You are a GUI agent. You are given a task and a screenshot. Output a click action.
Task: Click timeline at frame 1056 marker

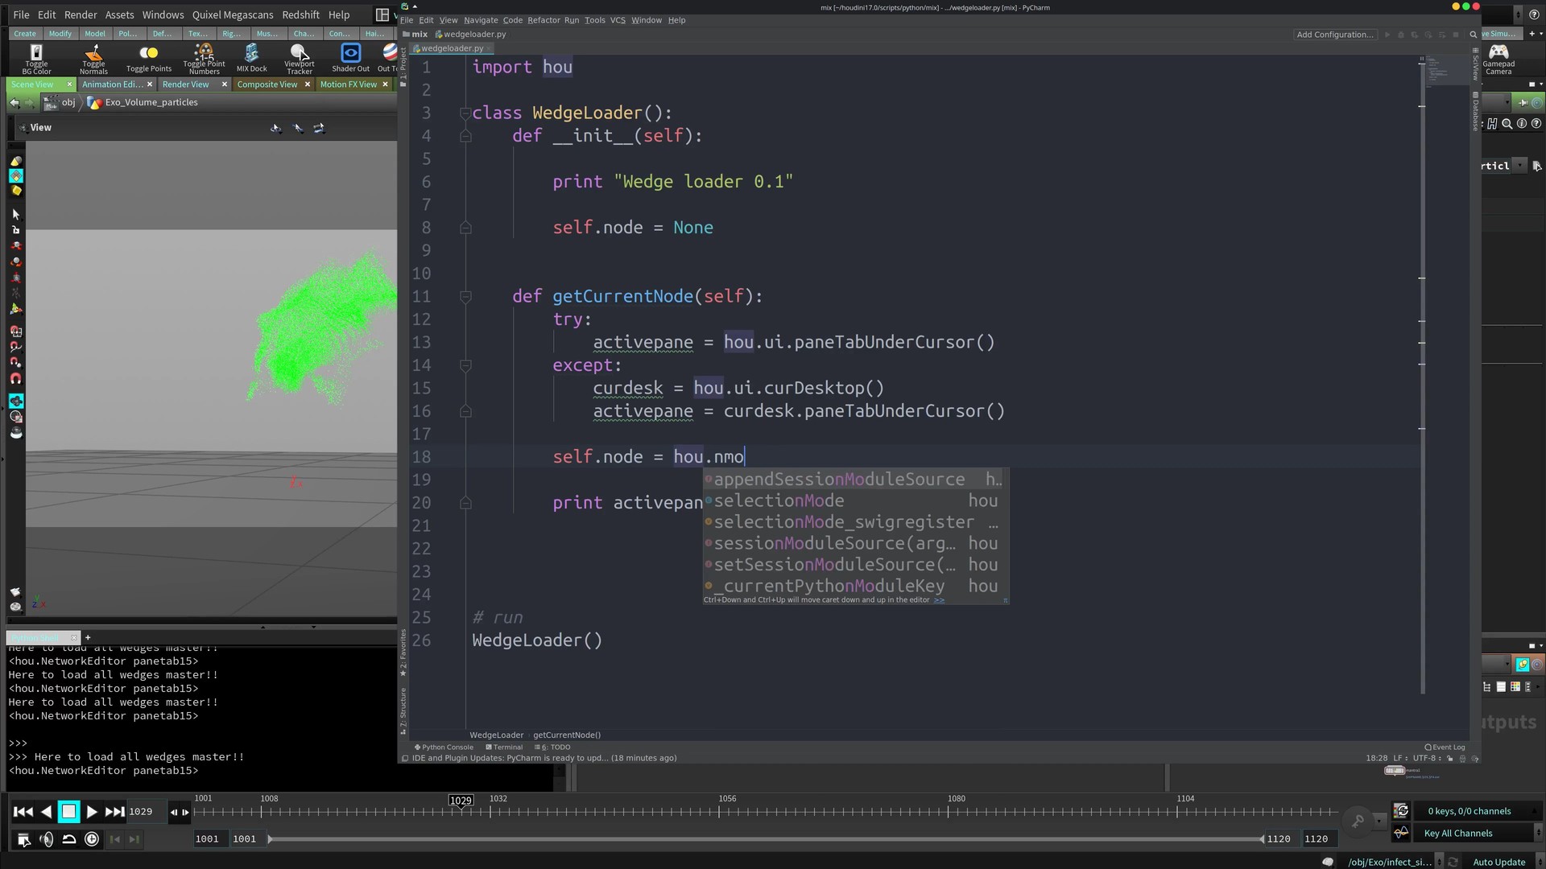(x=720, y=811)
